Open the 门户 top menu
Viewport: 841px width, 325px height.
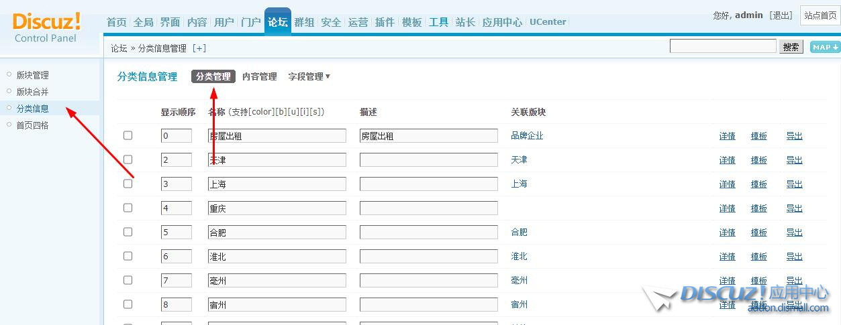251,22
